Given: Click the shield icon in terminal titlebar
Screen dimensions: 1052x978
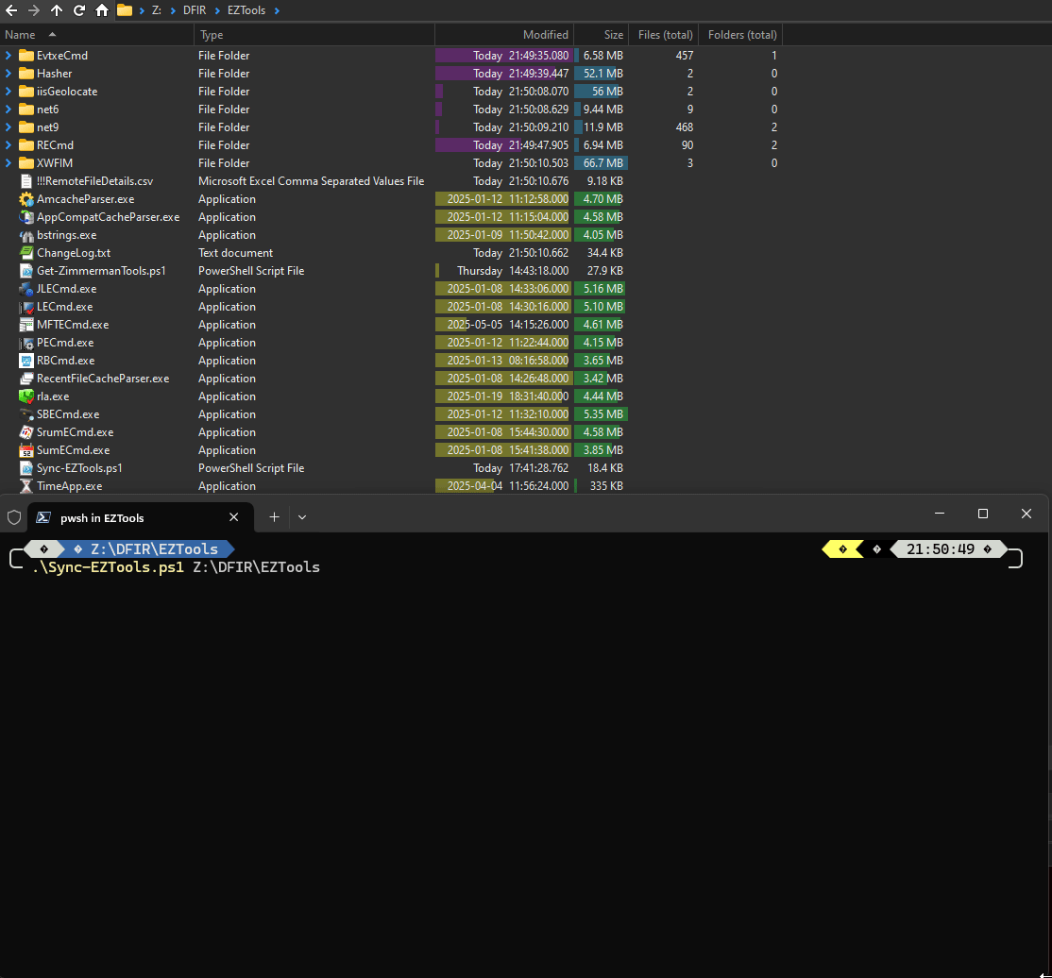Looking at the screenshot, I should [x=14, y=517].
